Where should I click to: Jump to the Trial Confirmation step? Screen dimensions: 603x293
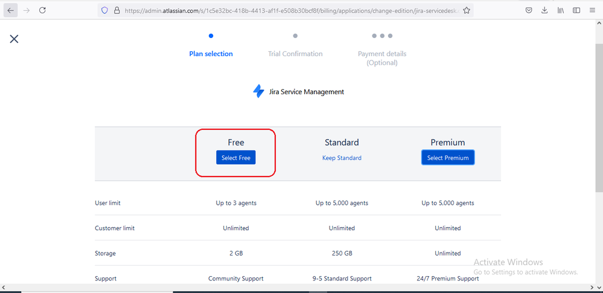[x=295, y=54]
